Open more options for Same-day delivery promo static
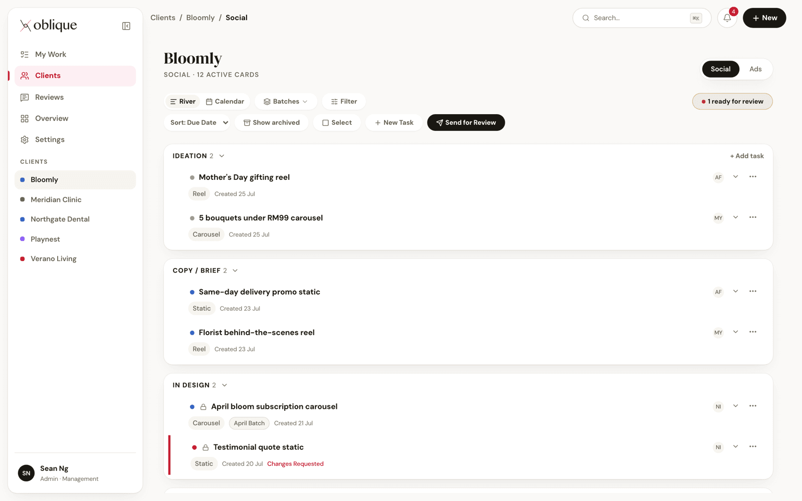The height and width of the screenshot is (501, 802). click(753, 292)
